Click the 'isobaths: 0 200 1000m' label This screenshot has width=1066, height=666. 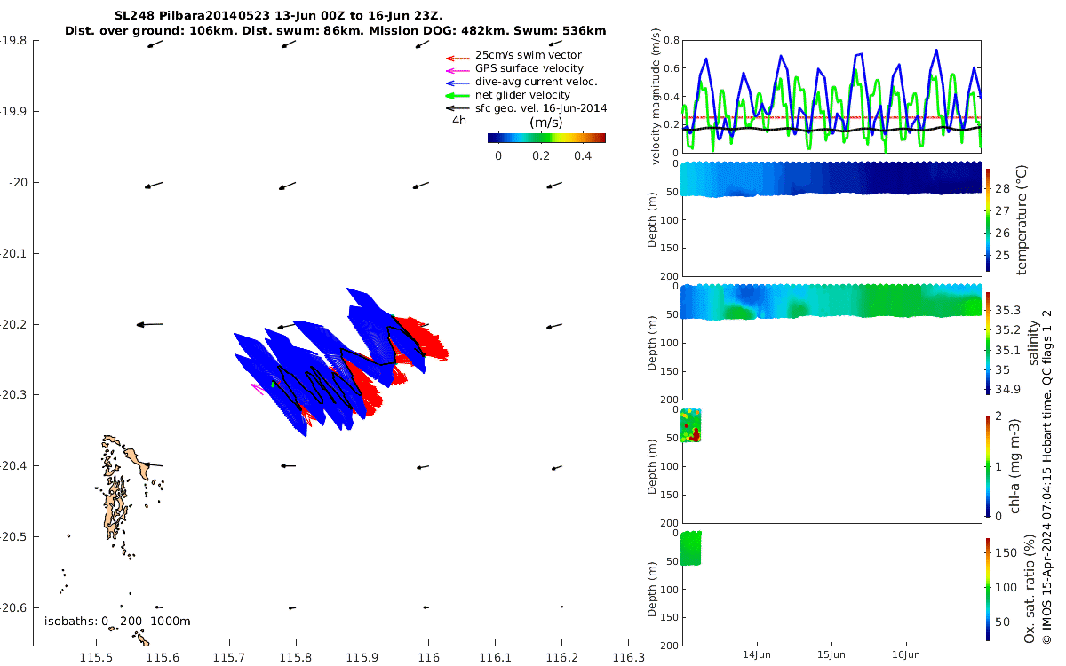[x=117, y=622]
